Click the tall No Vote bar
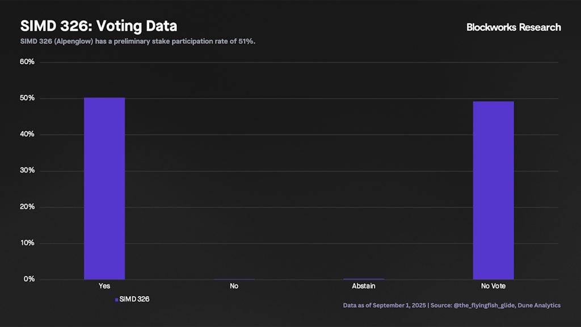Viewport: 581px width, 327px height. tap(493, 190)
